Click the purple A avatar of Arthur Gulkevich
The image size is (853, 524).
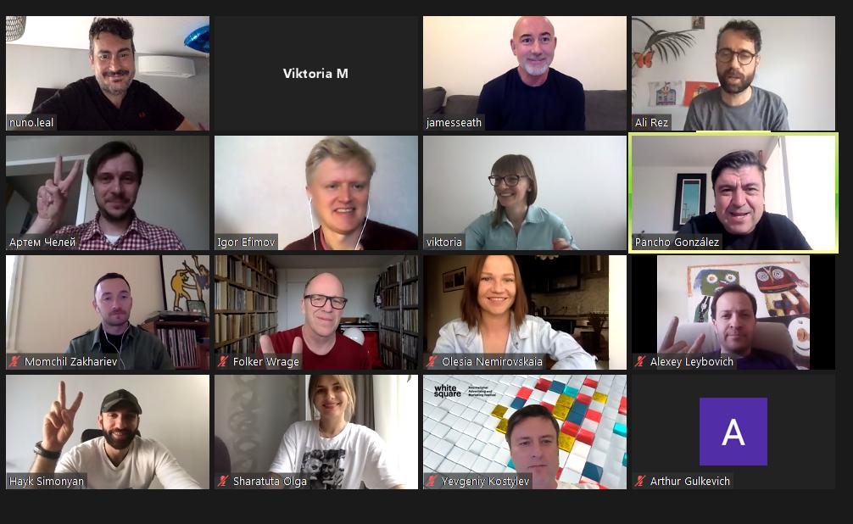pyautogui.click(x=733, y=432)
